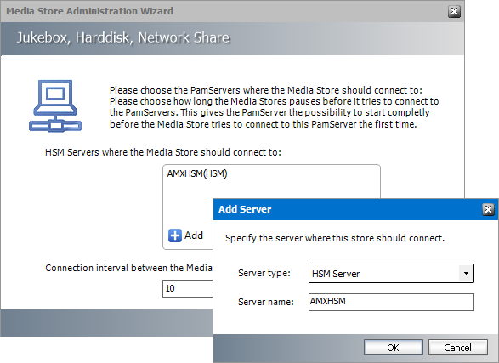Viewport: 499px width, 363px height.
Task: Confirm with the OK button
Action: click(394, 348)
